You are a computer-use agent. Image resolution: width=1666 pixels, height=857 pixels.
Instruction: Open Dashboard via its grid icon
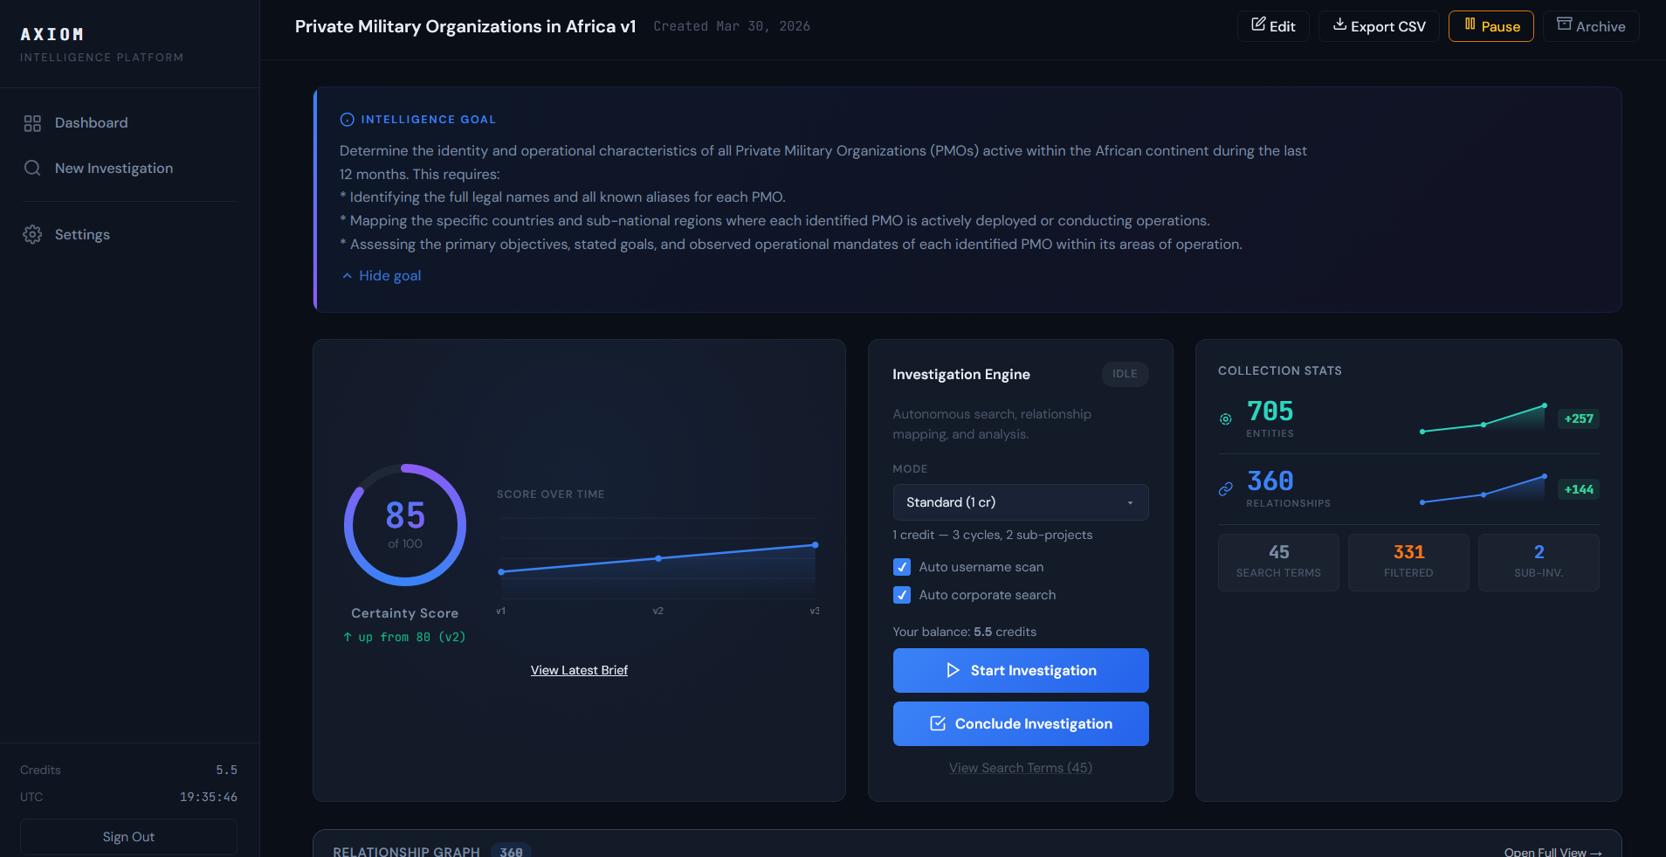coord(32,122)
